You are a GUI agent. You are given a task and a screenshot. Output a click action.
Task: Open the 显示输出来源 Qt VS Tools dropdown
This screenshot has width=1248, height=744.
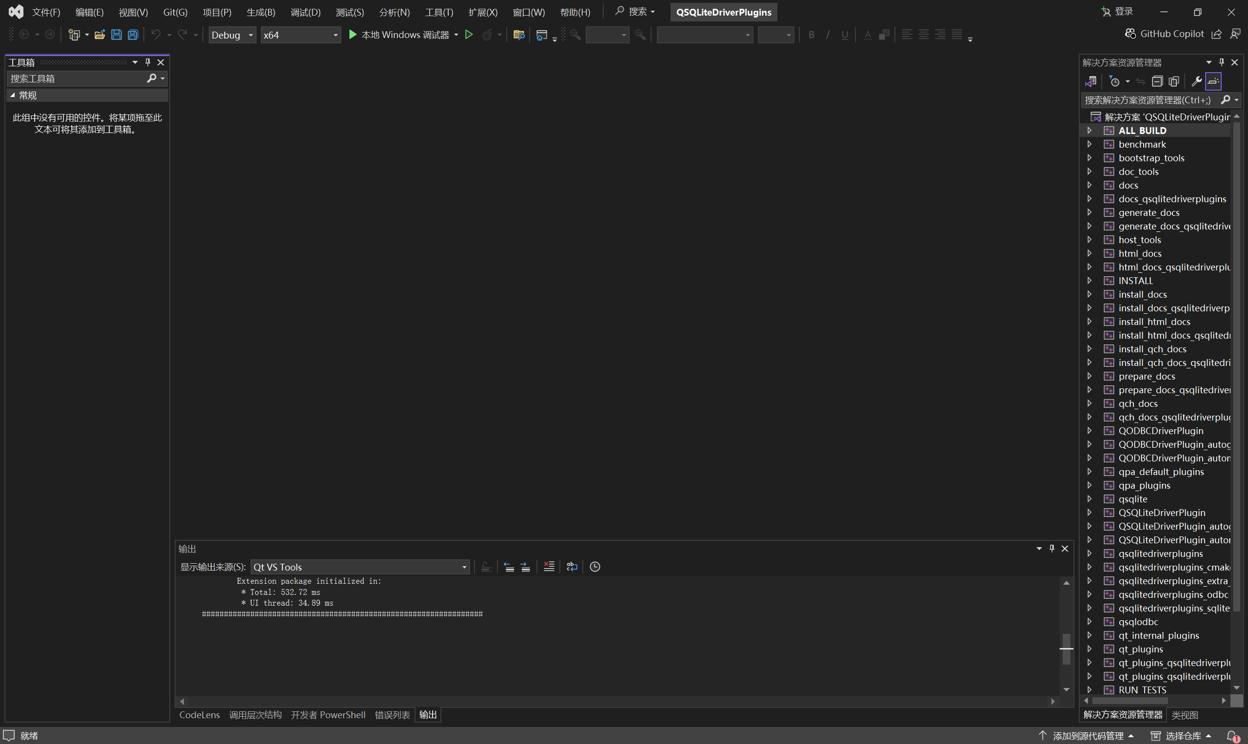tap(464, 567)
